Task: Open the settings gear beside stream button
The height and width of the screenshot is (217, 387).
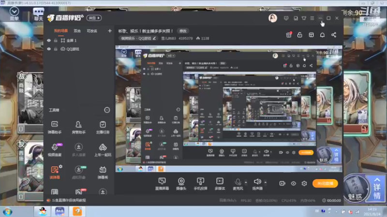Action: tap(304, 183)
